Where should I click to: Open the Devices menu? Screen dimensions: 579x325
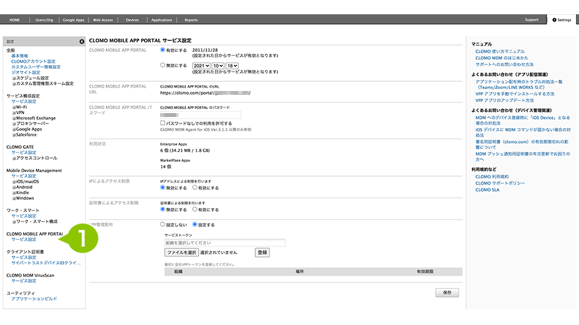pos(132,20)
